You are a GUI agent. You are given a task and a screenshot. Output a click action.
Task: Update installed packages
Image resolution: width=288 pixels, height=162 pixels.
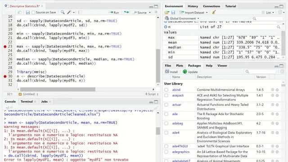coord(190,72)
